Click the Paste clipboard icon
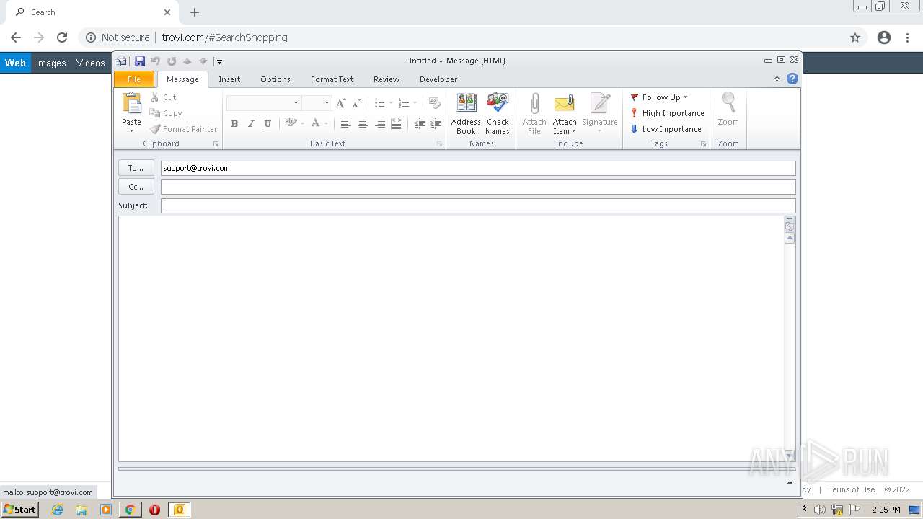This screenshot has width=923, height=519. pos(132,103)
